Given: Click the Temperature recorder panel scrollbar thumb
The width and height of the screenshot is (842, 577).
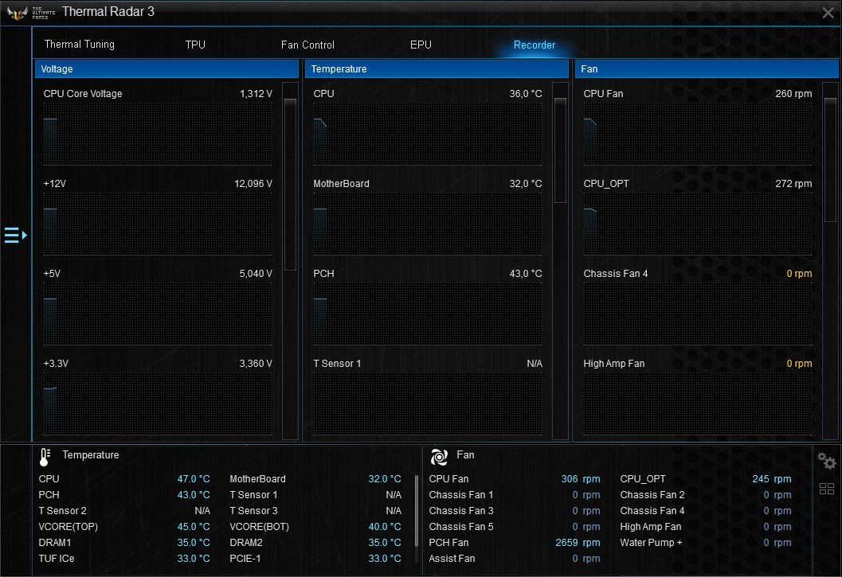Looking at the screenshot, I should coord(560,150).
